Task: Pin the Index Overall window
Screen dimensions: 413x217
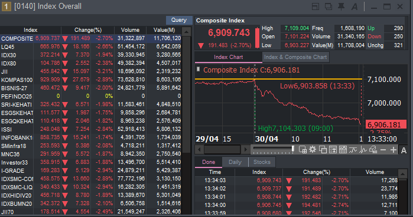Action: coord(341,6)
